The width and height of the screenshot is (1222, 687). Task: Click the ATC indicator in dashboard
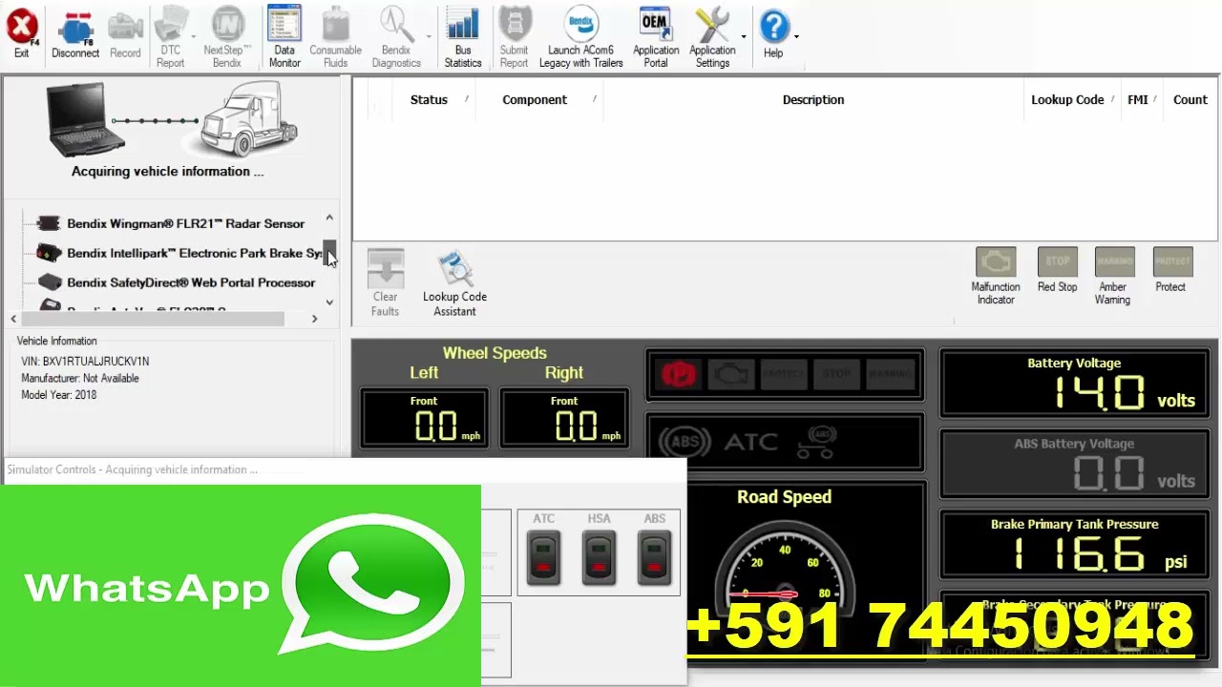750,443
